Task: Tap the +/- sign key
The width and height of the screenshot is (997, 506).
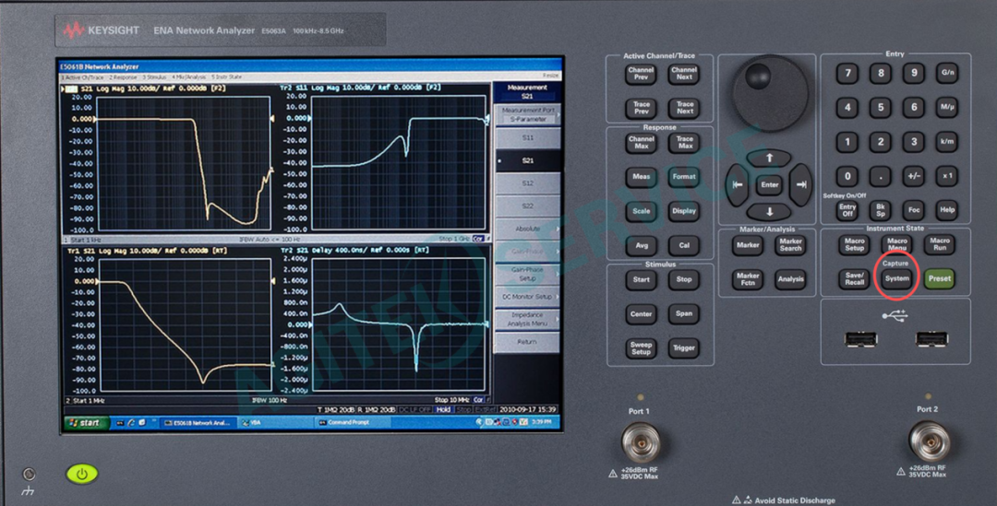Action: (x=914, y=176)
